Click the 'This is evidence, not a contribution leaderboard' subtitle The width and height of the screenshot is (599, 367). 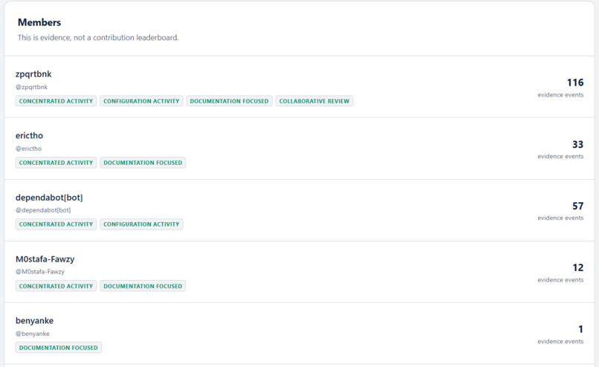98,37
